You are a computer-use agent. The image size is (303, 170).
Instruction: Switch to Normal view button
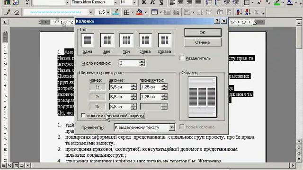pyautogui.click(x=4, y=165)
